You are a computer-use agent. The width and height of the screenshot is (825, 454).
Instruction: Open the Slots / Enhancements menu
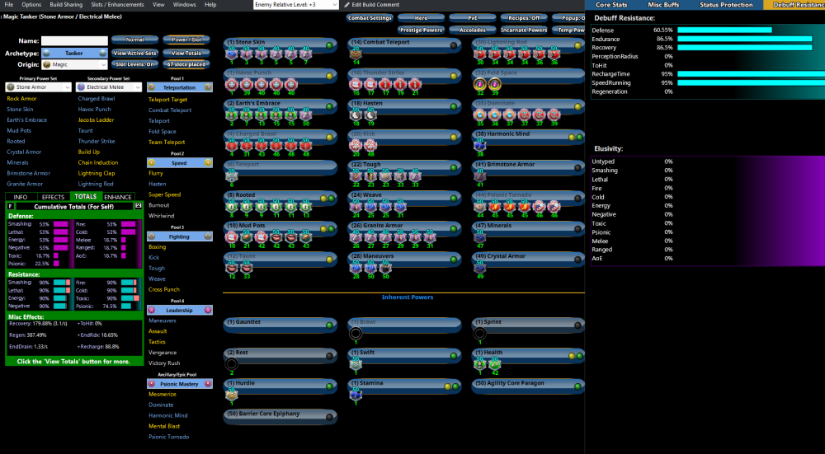pos(118,4)
